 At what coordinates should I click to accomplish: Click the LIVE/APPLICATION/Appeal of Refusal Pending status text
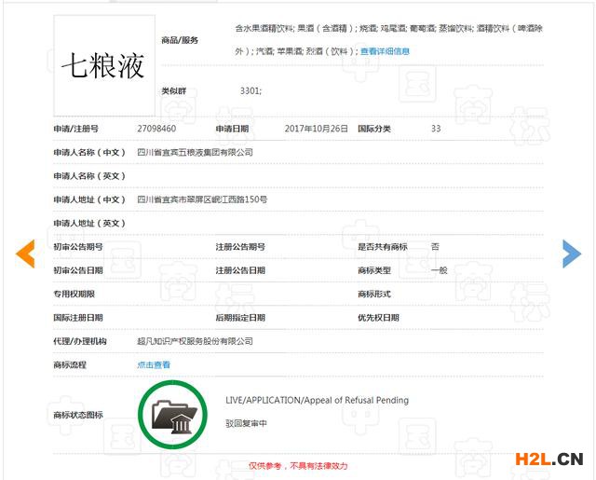[x=317, y=400]
